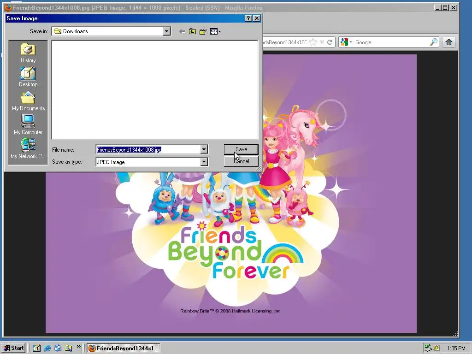Go to Desktop in the places bar
The height and width of the screenshot is (354, 472).
pos(28,77)
